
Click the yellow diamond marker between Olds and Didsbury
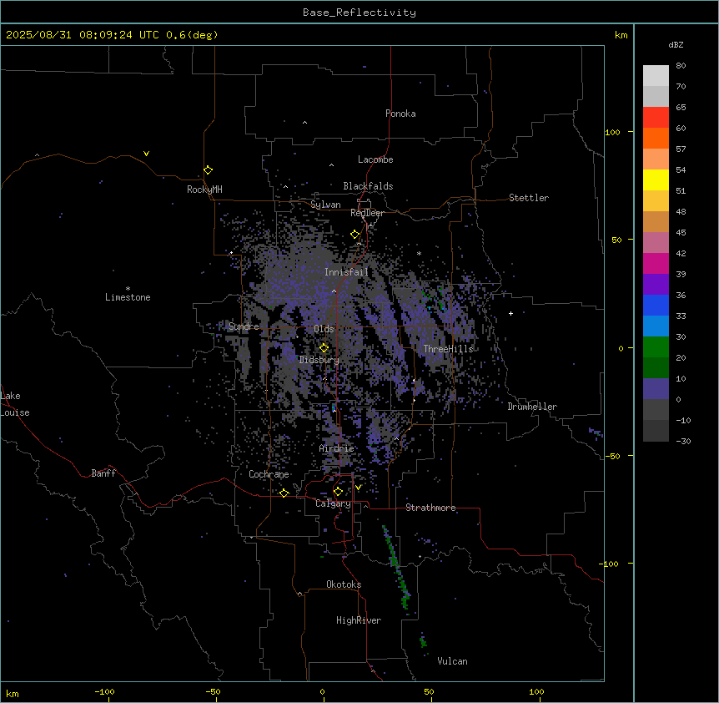coord(324,348)
